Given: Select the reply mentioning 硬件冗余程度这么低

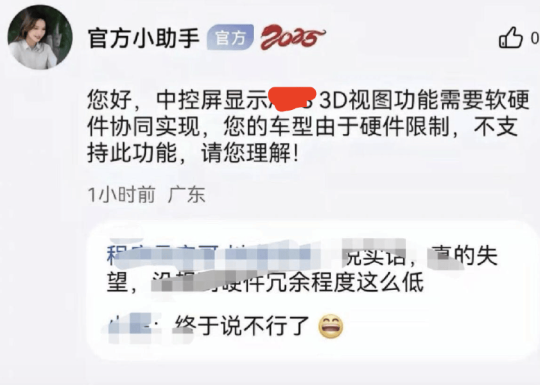Looking at the screenshot, I should coord(302,270).
